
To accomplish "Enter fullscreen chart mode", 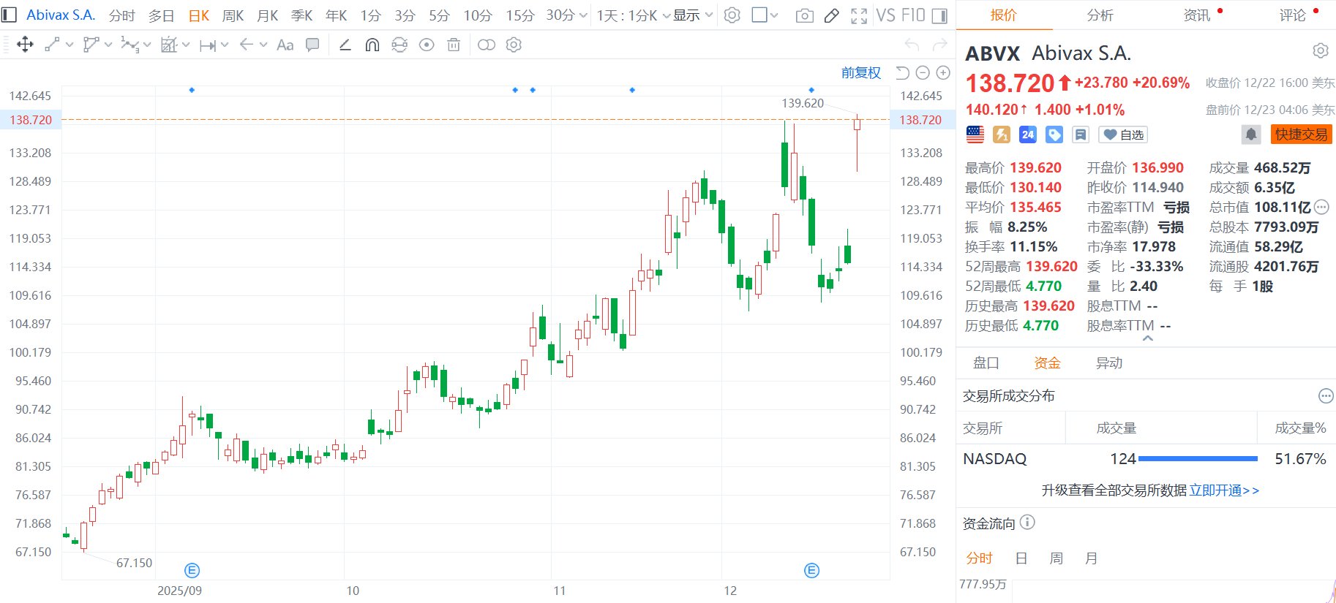I will point(859,15).
